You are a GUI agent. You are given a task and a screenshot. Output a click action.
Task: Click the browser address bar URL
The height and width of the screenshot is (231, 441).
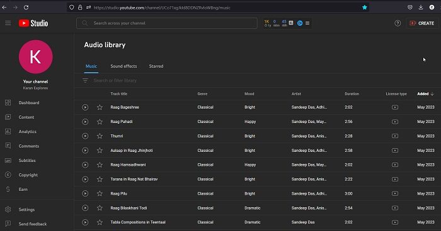[x=162, y=8]
